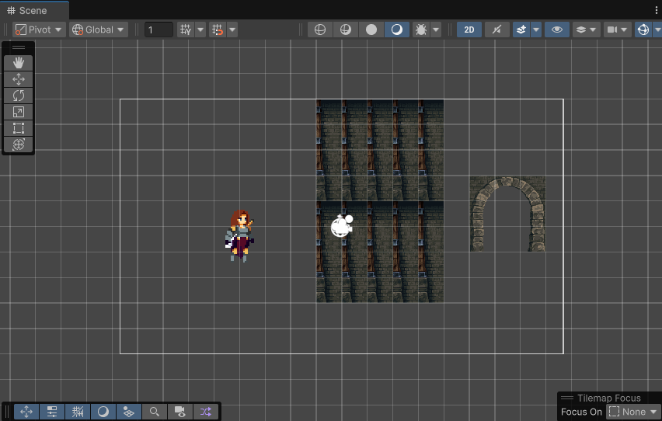Open the Scene panel three-dot menu
Screen dimensions: 662x421
pyautogui.click(x=656, y=11)
